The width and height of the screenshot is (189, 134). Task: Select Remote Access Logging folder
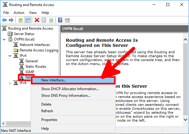[x=39, y=50]
